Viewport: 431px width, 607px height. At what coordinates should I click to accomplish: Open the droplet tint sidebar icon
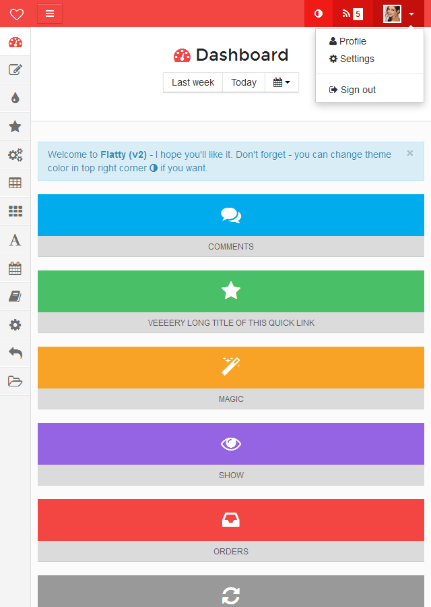point(15,98)
